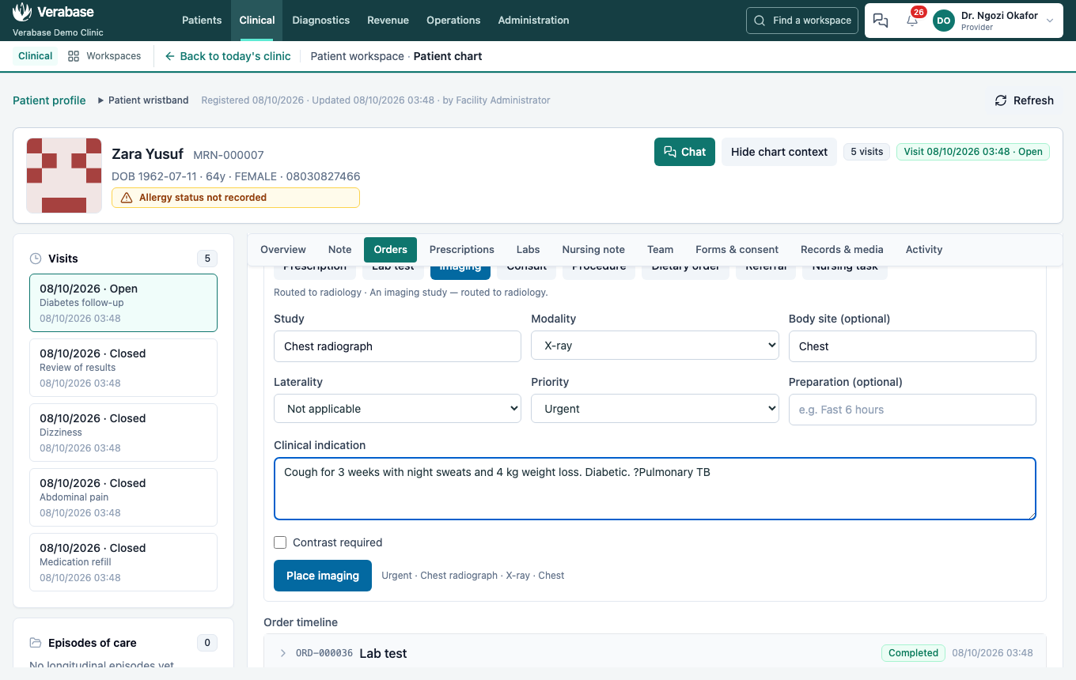1076x680 pixels.
Task: Click the Body site input field
Action: [912, 346]
